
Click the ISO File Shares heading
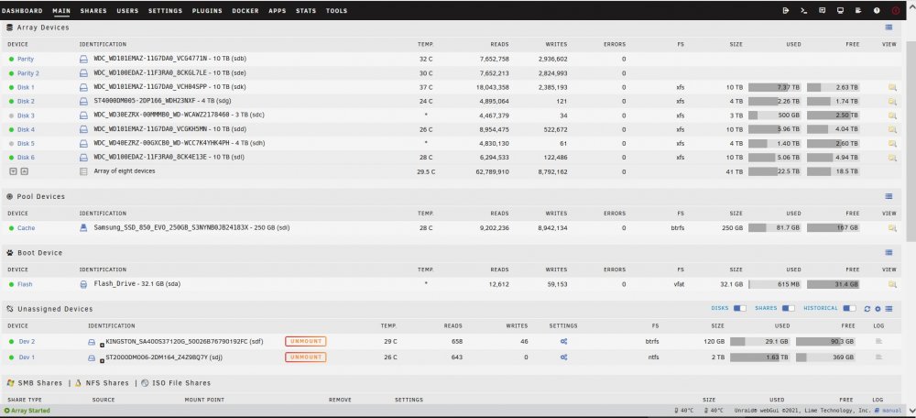click(181, 383)
